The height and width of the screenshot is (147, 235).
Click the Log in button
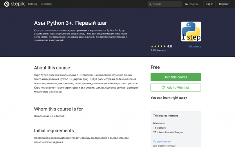click(x=210, y=4)
